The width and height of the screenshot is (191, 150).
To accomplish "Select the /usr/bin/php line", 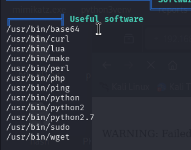I will click(x=35, y=78).
